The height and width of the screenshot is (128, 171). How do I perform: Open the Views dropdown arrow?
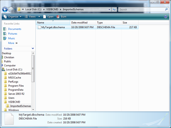(x=39, y=17)
